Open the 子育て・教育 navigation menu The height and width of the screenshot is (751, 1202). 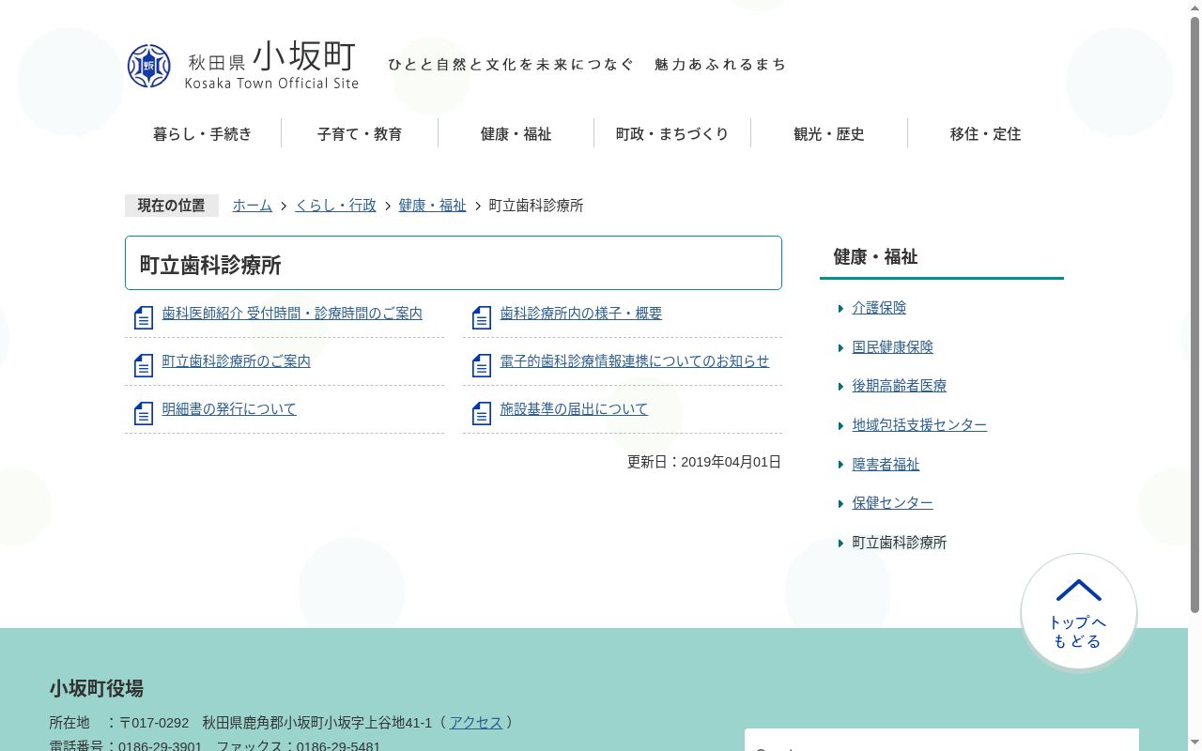click(x=360, y=134)
